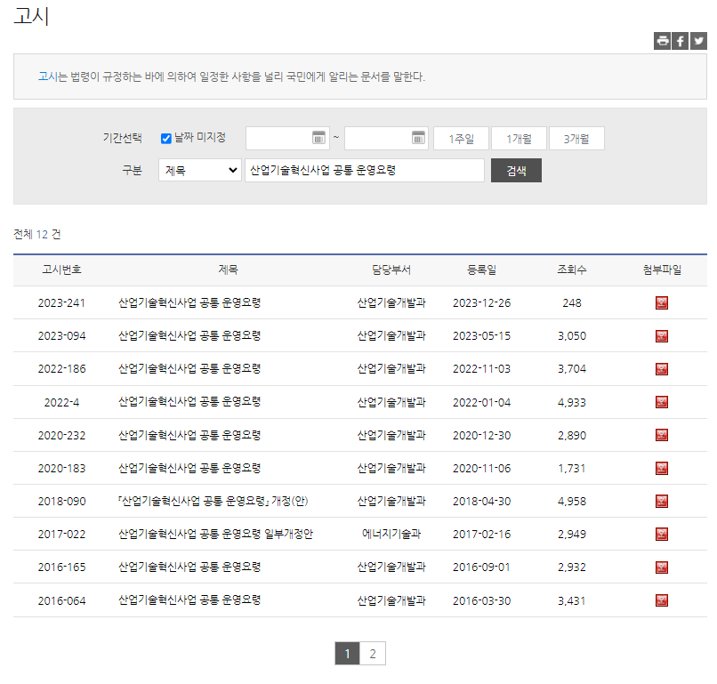Image resolution: width=717 pixels, height=684 pixels.
Task: Select the 3개월 period button
Action: coord(576,139)
